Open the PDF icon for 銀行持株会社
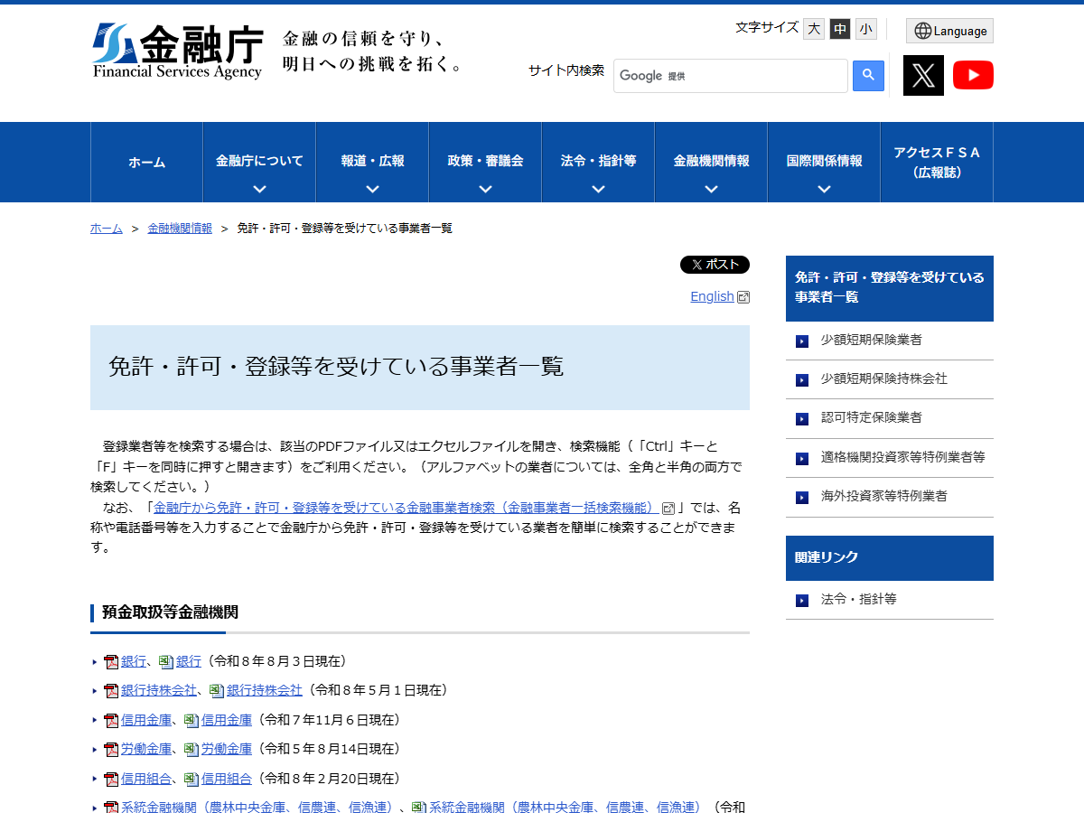 point(111,691)
